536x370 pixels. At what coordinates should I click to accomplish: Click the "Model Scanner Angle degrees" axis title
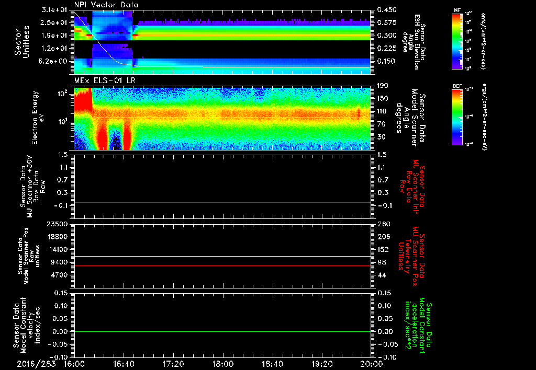(410, 118)
